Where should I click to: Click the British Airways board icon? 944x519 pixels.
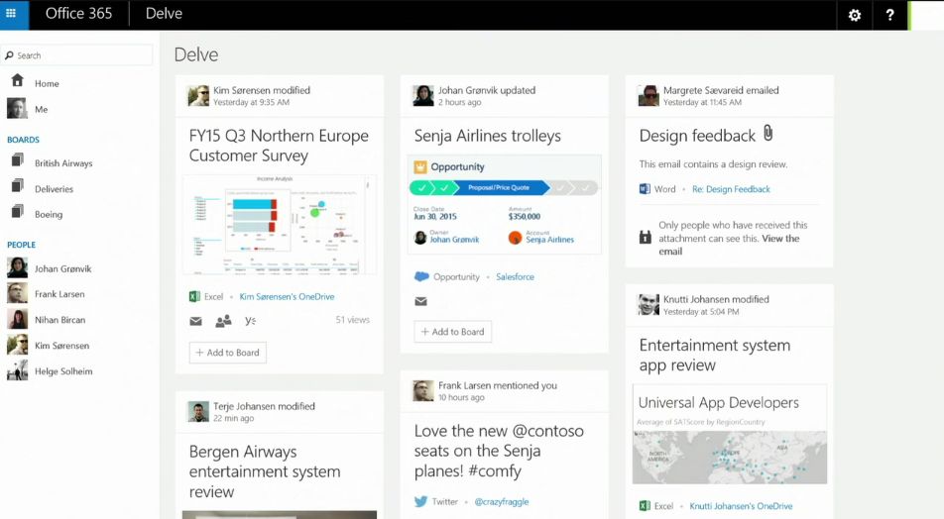[x=18, y=160]
